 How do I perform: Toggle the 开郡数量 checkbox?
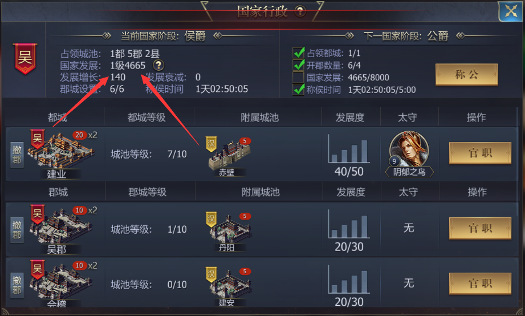298,65
